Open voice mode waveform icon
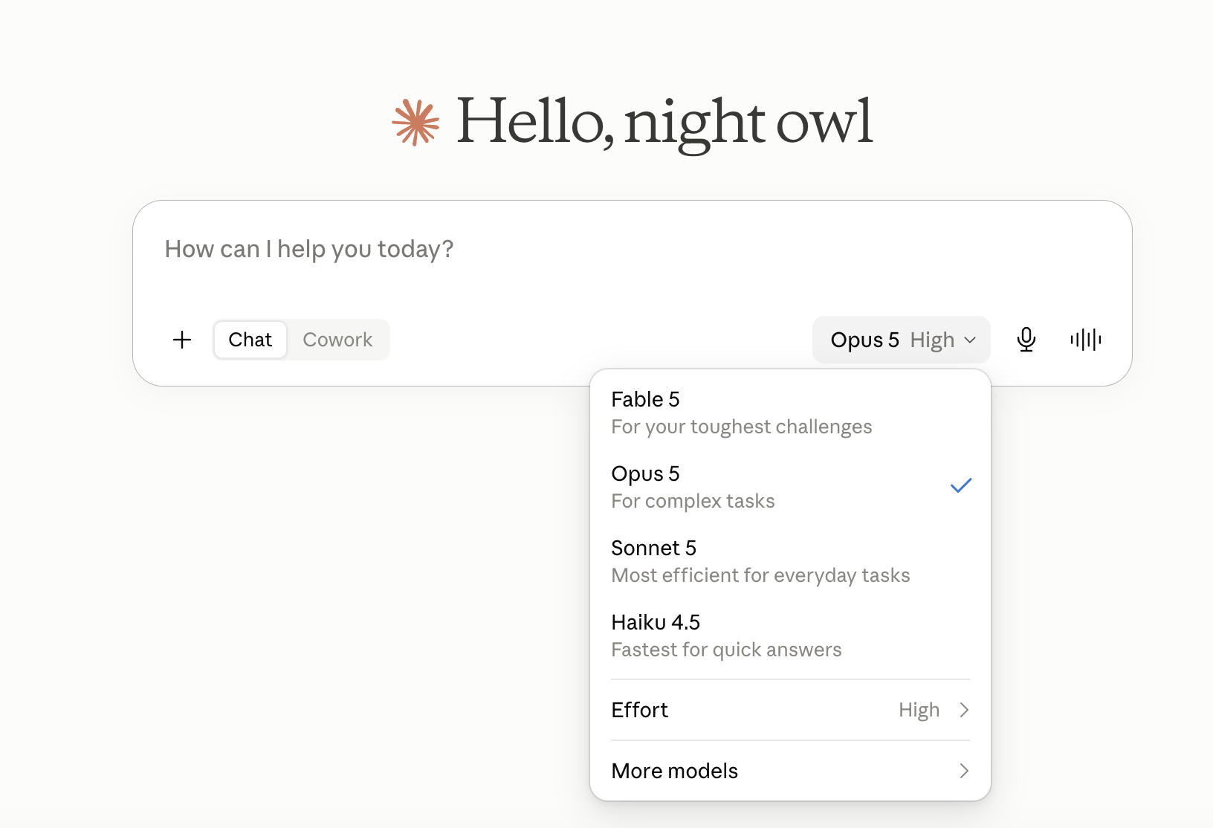Viewport: 1213px width, 828px height. pos(1086,340)
